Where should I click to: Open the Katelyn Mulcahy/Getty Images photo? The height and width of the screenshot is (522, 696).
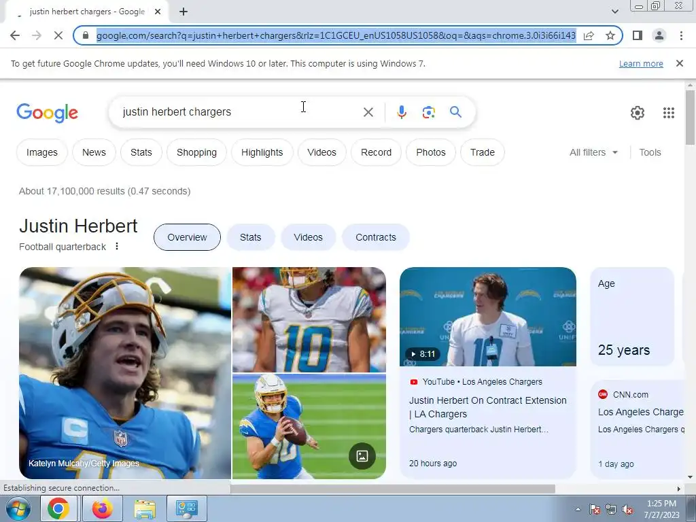tap(125, 373)
